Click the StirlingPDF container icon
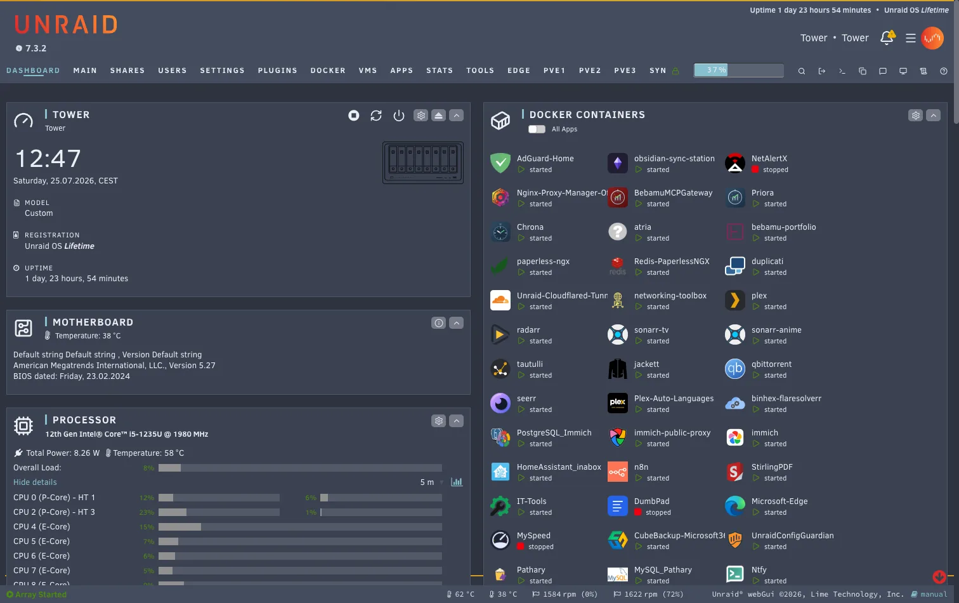 pyautogui.click(x=735, y=472)
